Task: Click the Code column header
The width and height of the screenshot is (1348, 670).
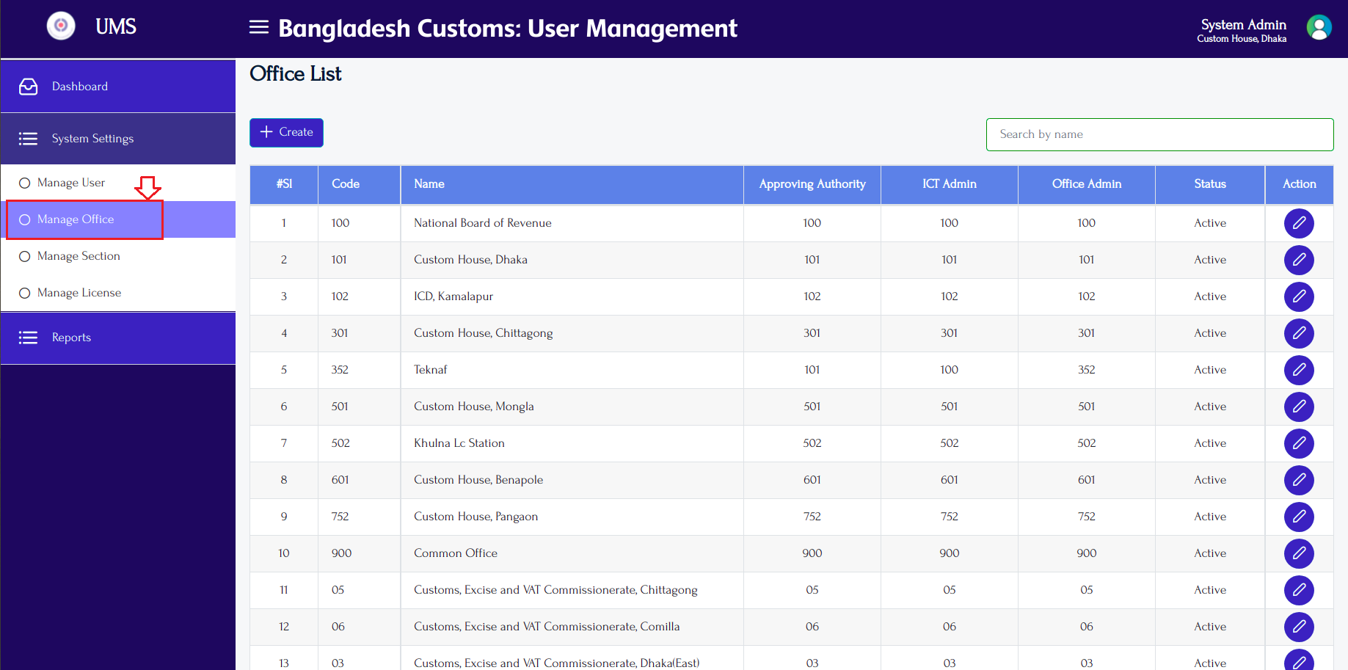Action: coord(360,184)
